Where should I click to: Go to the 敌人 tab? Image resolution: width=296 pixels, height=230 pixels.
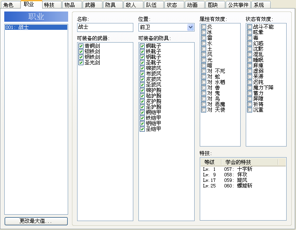(x=133, y=5)
